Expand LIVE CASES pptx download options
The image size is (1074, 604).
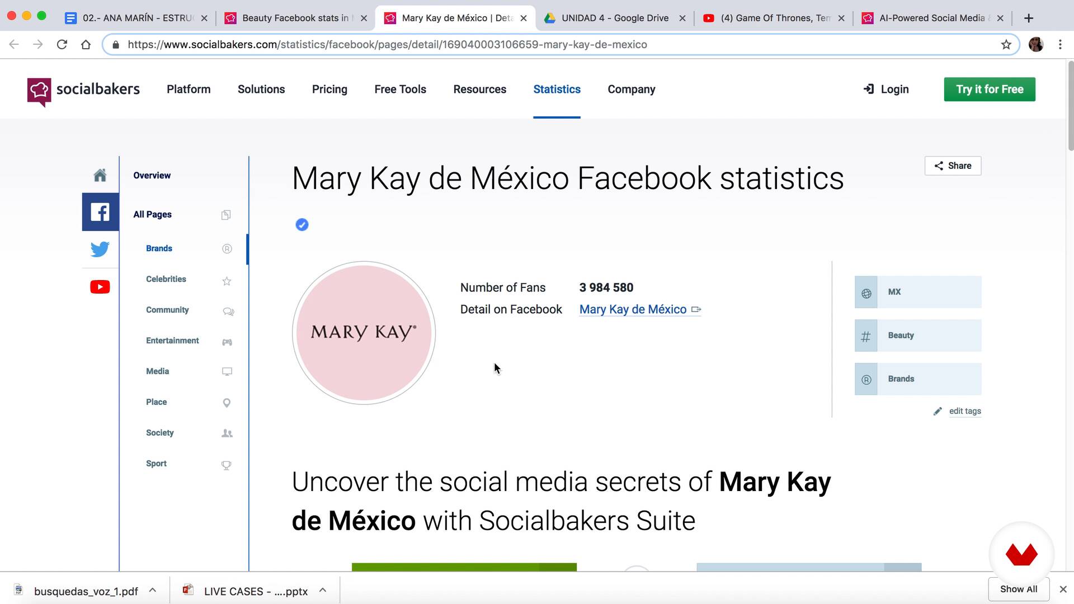click(323, 591)
